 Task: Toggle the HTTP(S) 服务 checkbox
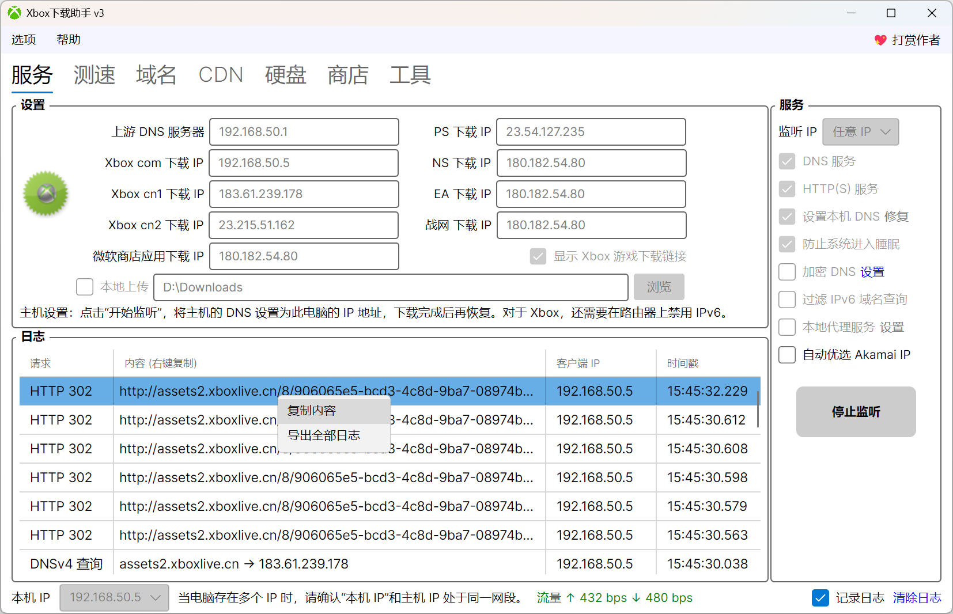pos(787,189)
